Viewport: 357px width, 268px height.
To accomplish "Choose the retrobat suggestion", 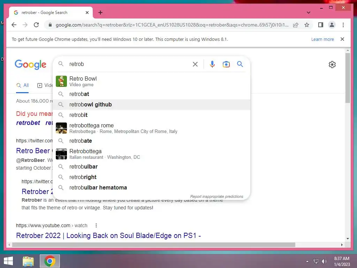I will pos(151,94).
